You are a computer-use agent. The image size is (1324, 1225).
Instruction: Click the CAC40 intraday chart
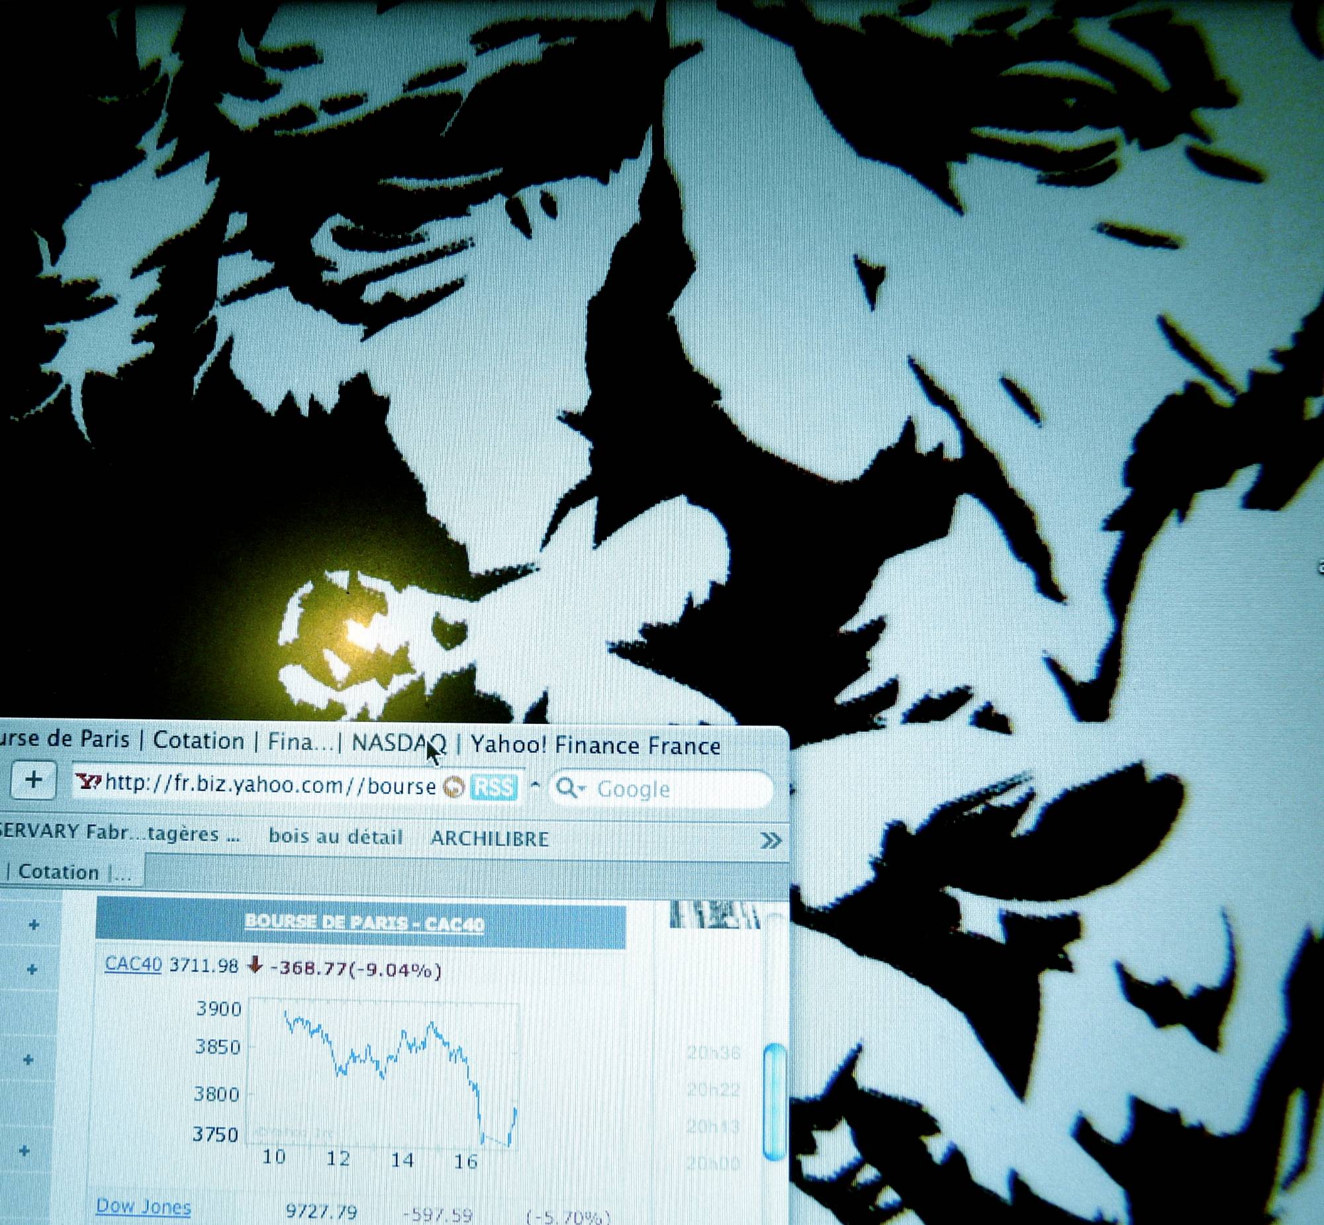[383, 1073]
